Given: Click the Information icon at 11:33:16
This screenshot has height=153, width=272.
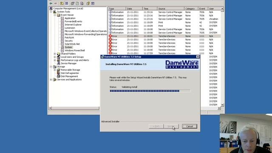Looking at the screenshot, I should click(x=110, y=12).
